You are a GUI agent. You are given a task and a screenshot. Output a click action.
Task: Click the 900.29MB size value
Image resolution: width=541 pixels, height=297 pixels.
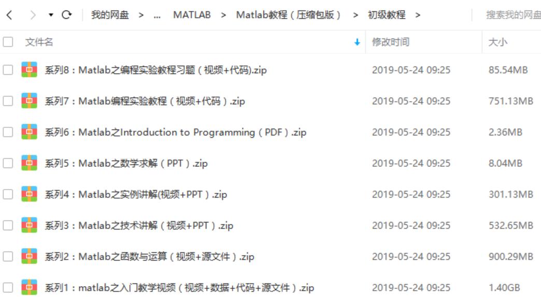[510, 256]
